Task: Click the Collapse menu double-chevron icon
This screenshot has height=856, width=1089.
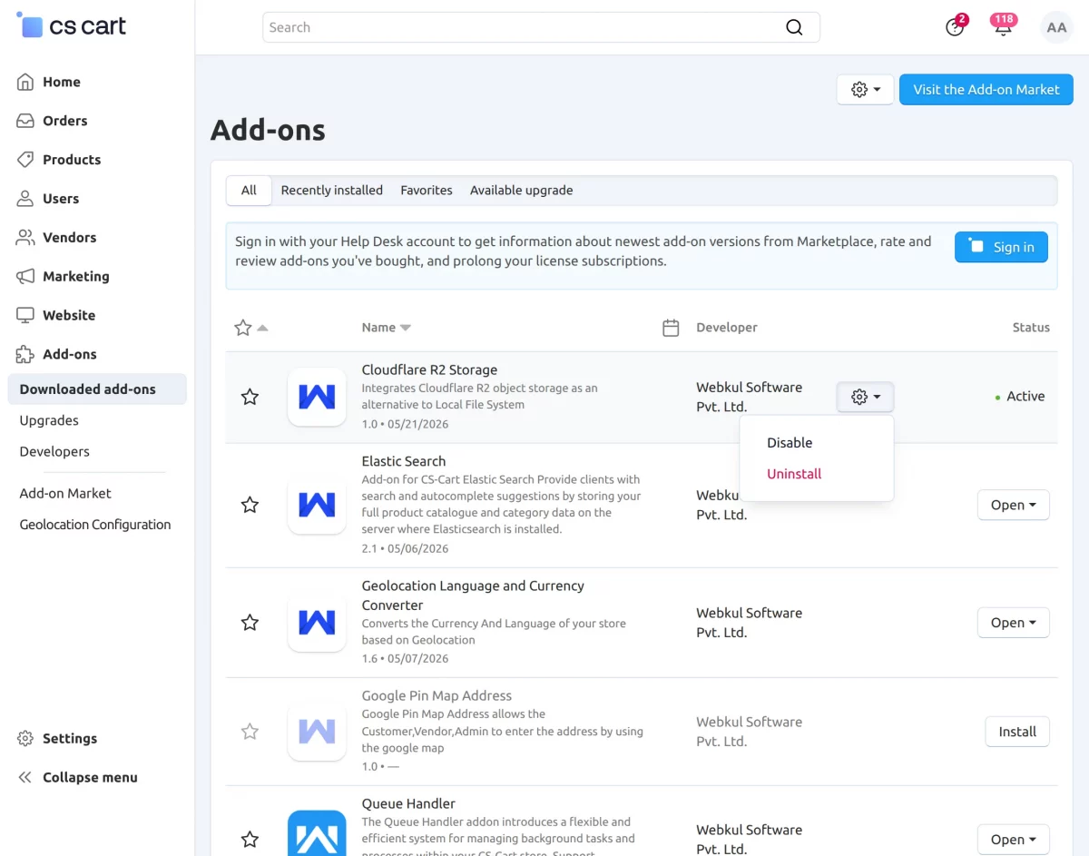Action: tap(25, 778)
